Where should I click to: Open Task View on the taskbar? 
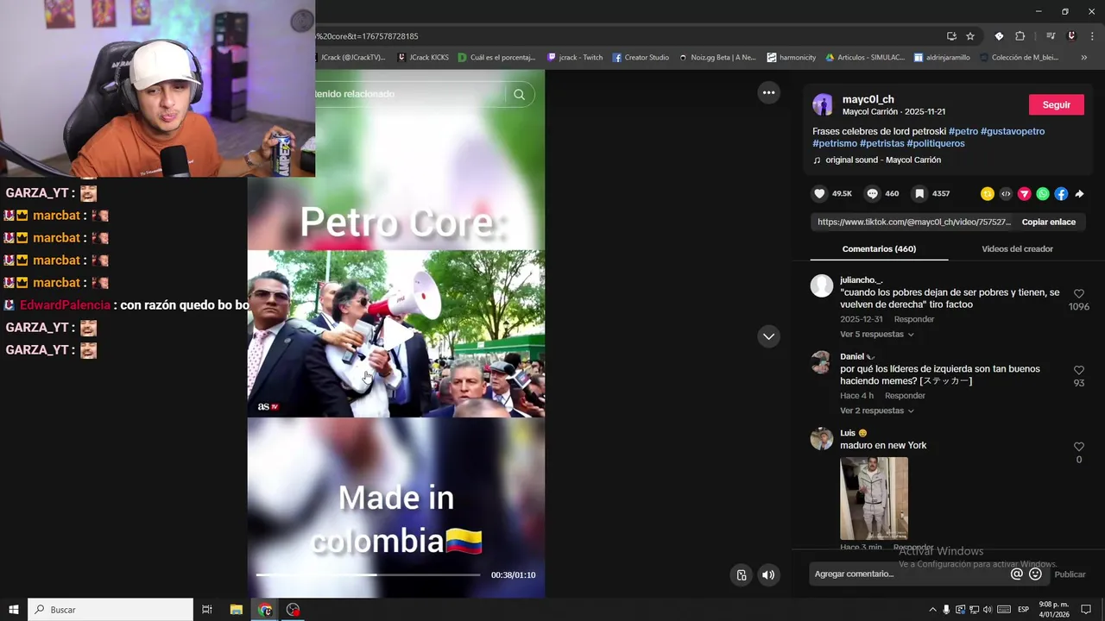[207, 610]
